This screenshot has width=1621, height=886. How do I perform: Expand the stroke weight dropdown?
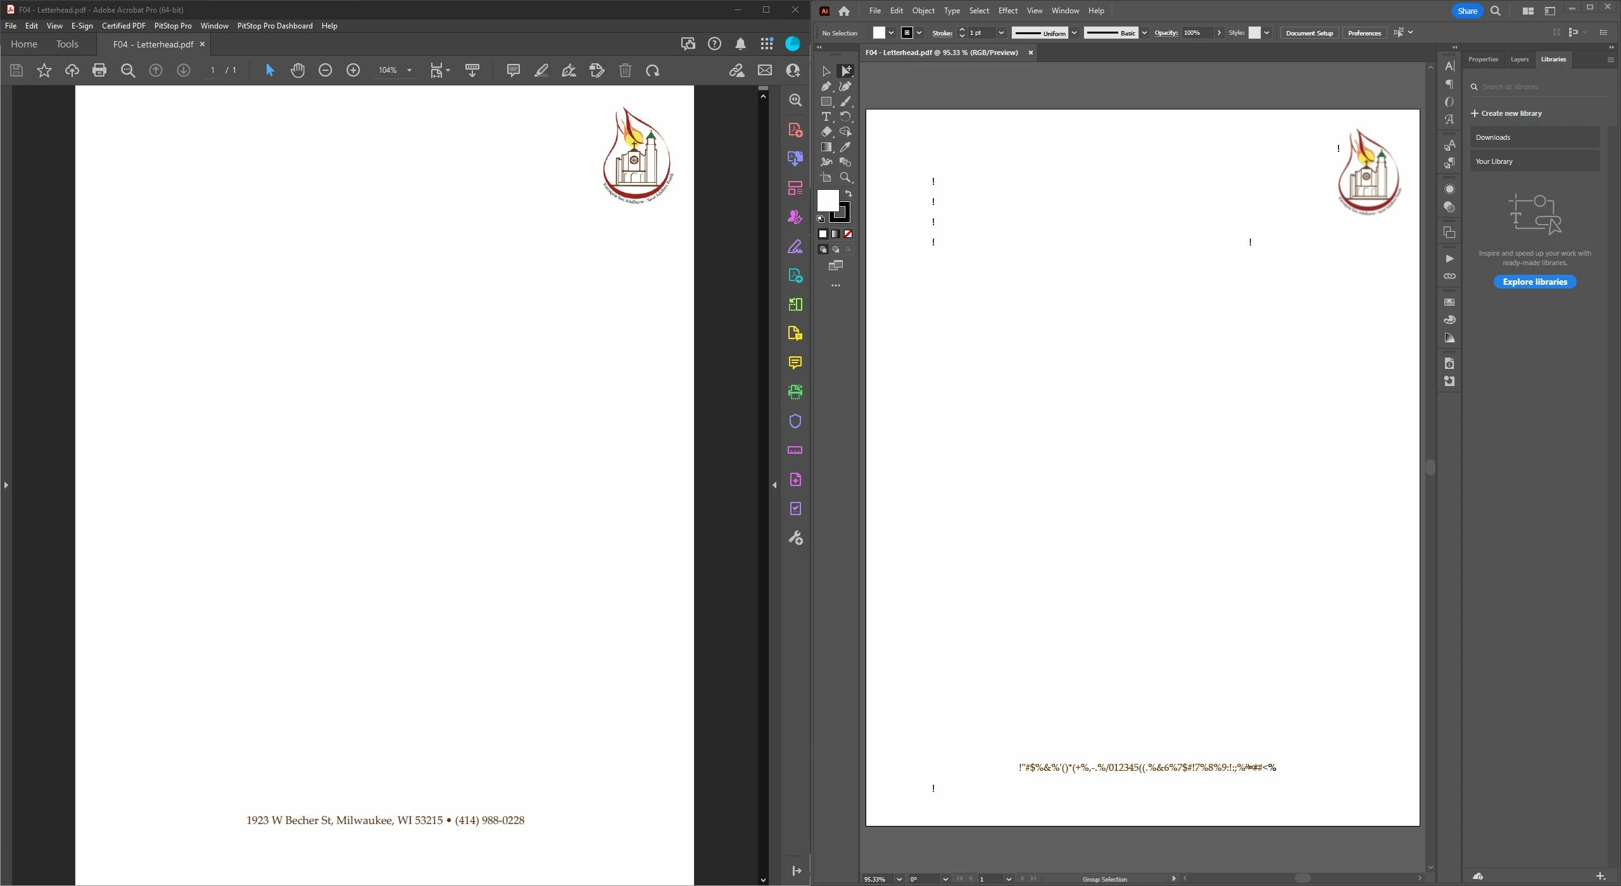pyautogui.click(x=1001, y=33)
